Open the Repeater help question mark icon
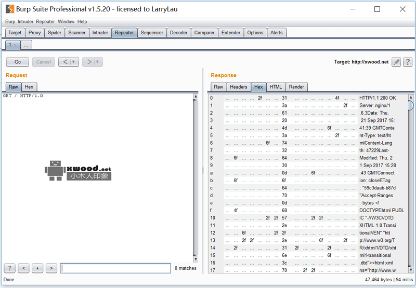 [x=408, y=62]
